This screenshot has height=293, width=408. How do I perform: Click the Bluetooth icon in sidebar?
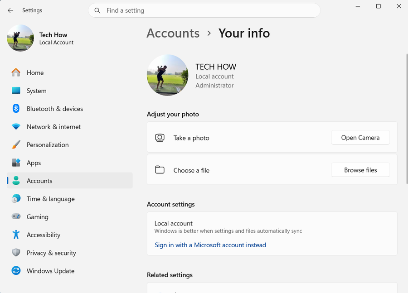16,108
